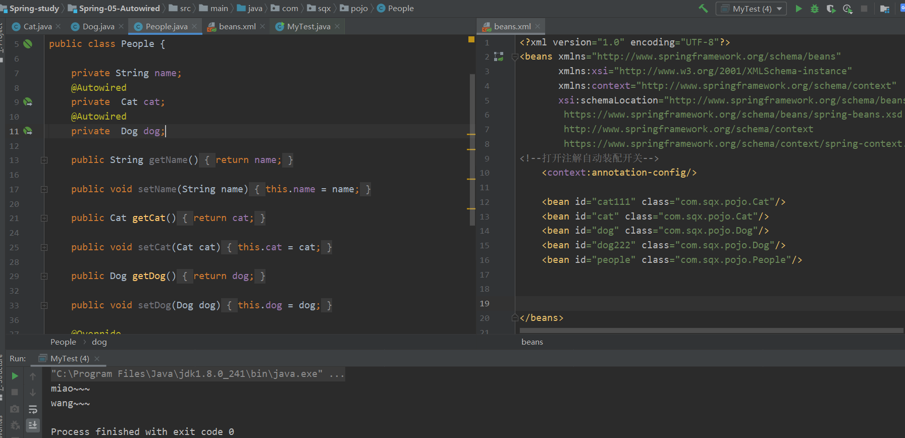Expand the folded setCat method
The image size is (905, 438).
(x=44, y=247)
